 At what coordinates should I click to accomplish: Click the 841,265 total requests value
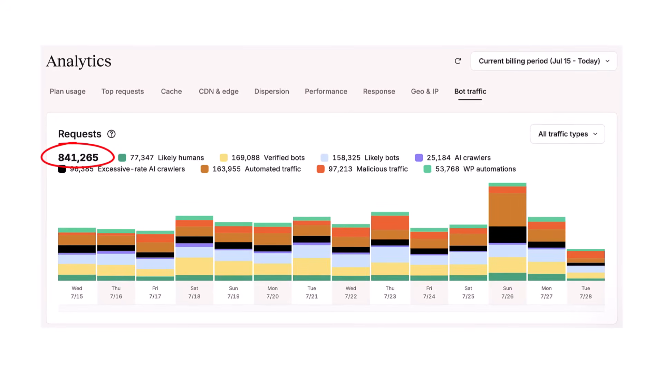[78, 158]
